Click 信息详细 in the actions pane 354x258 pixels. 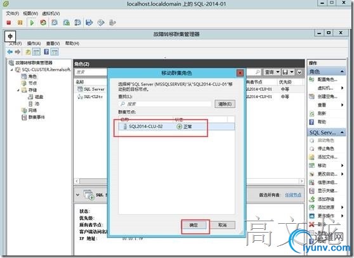(327, 182)
